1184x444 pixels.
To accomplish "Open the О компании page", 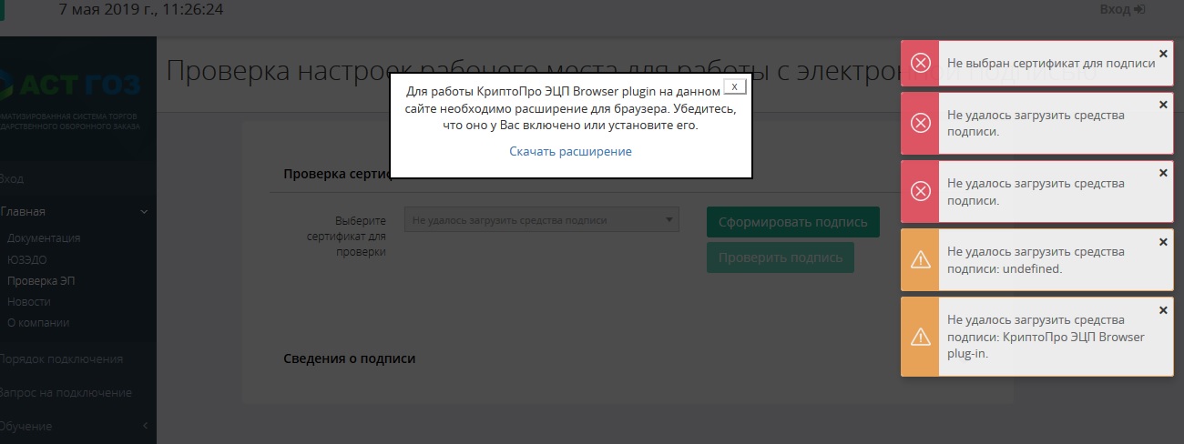I will (38, 322).
